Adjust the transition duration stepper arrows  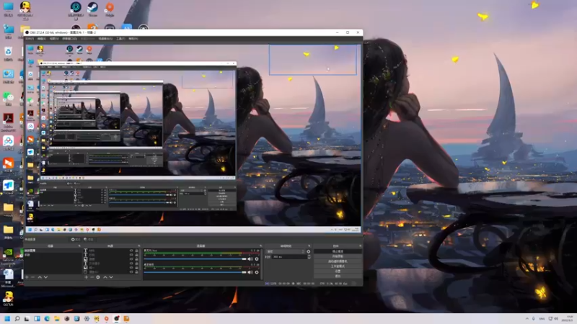coord(309,257)
